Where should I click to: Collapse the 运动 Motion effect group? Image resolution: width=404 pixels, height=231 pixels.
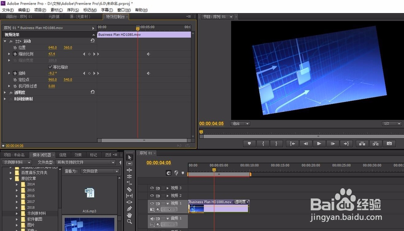point(5,41)
